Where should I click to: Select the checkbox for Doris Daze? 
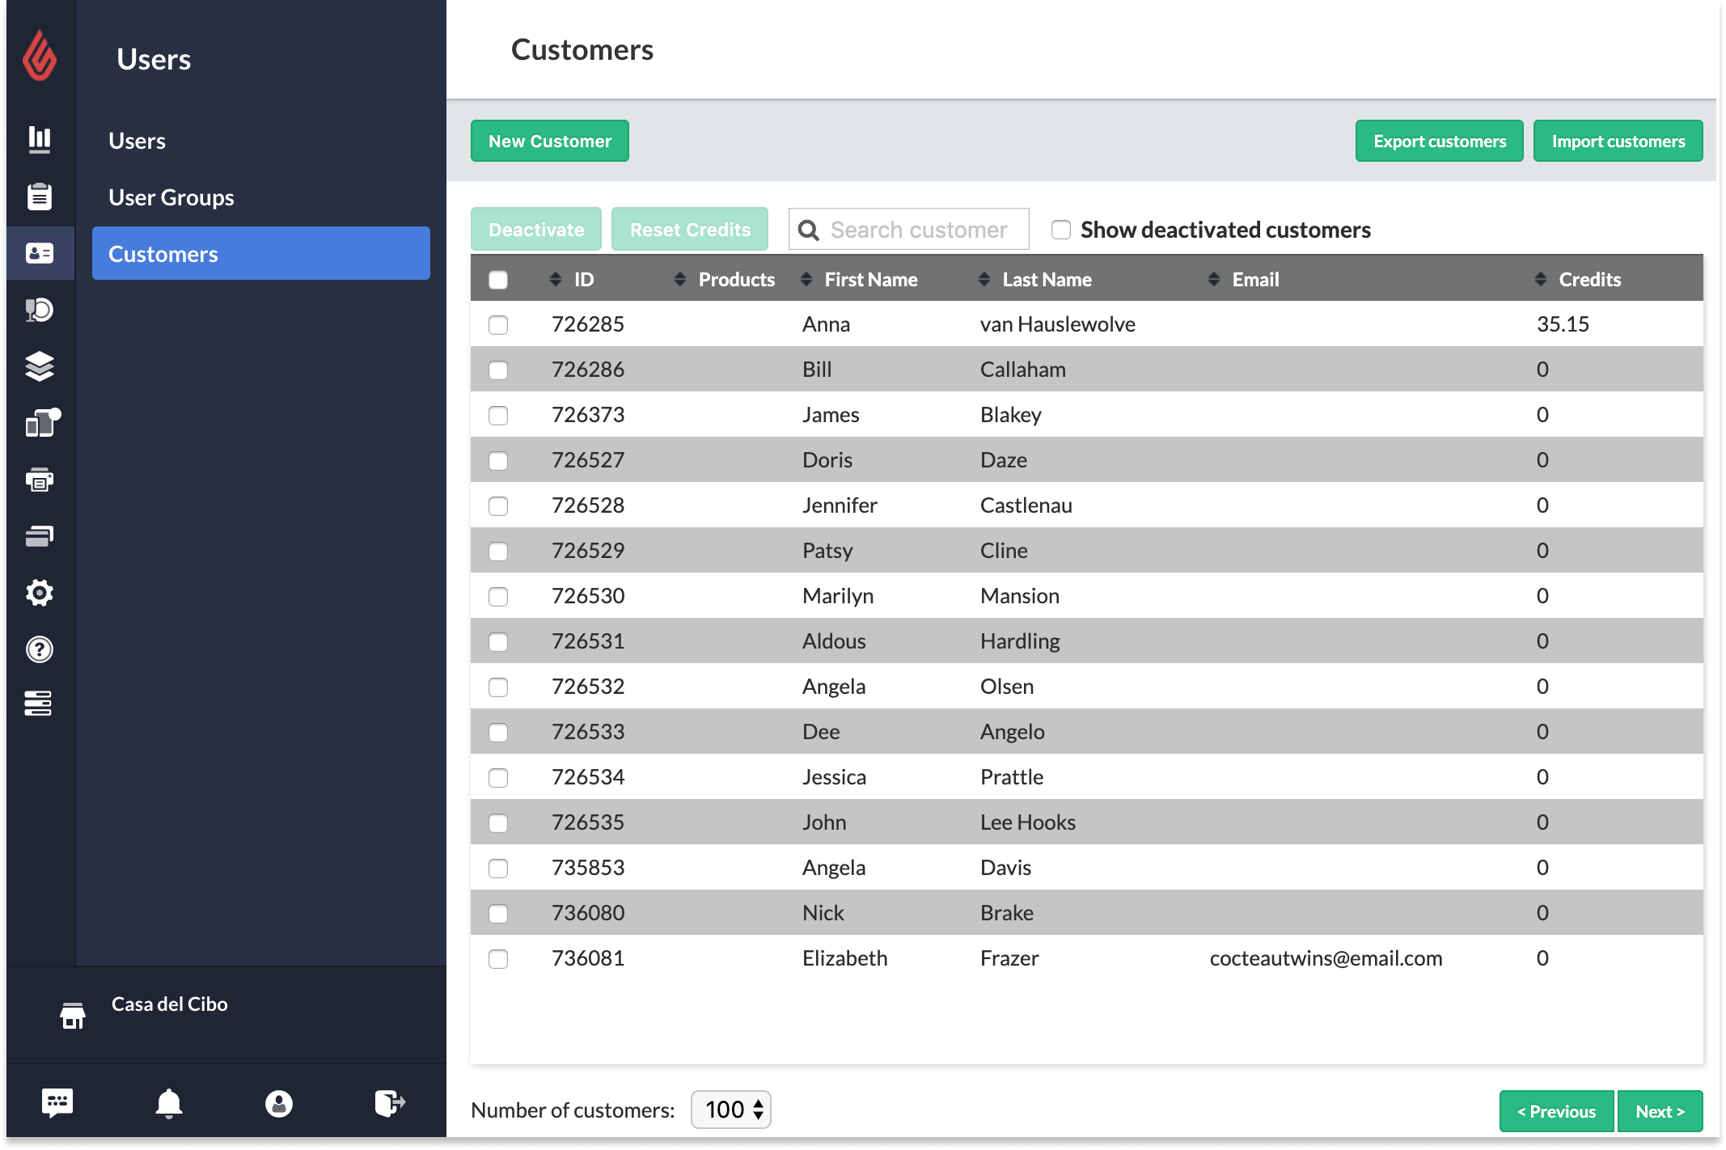498,461
